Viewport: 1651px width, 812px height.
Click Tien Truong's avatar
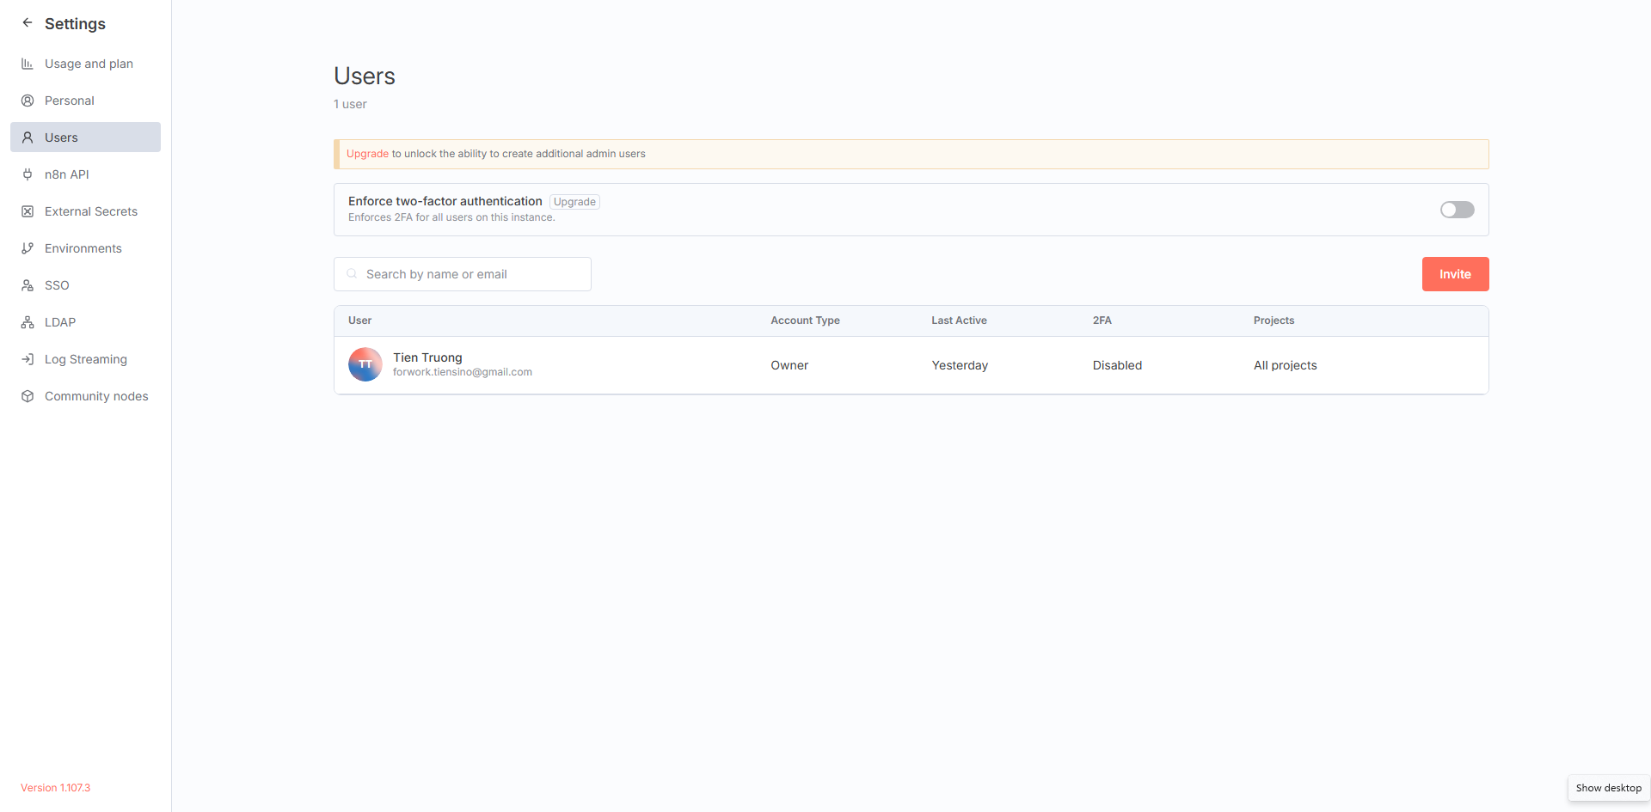(x=365, y=364)
